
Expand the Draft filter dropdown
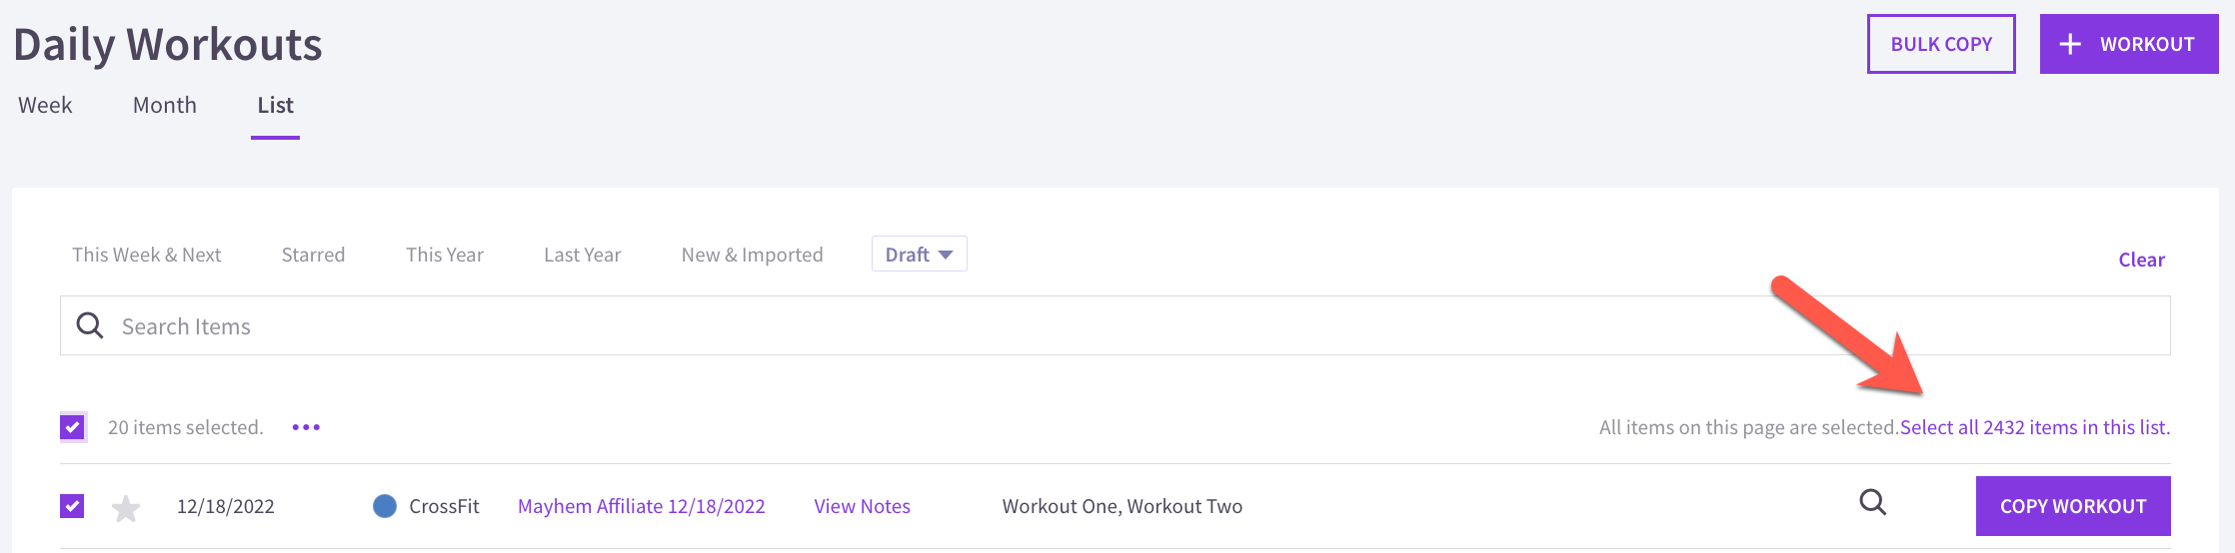pyautogui.click(x=919, y=254)
